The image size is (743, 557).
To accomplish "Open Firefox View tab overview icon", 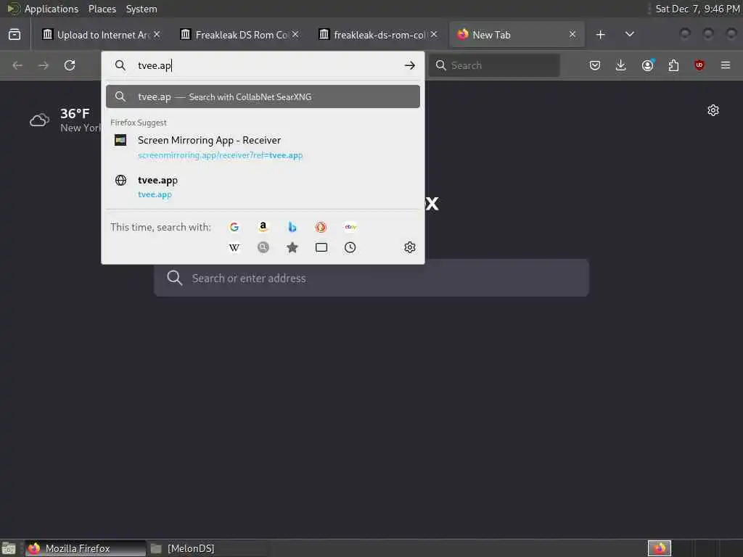I will click(15, 35).
